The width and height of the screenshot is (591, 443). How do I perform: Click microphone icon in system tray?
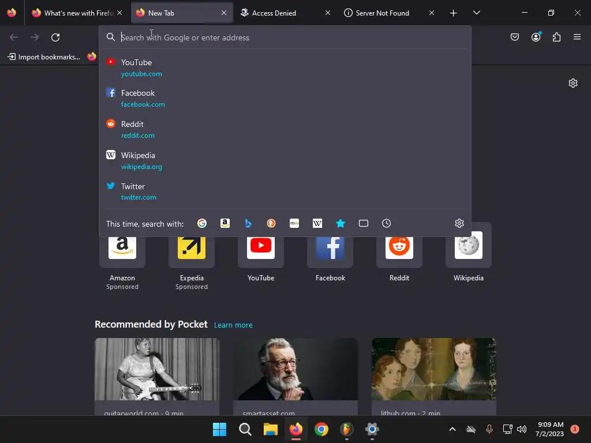[489, 429]
